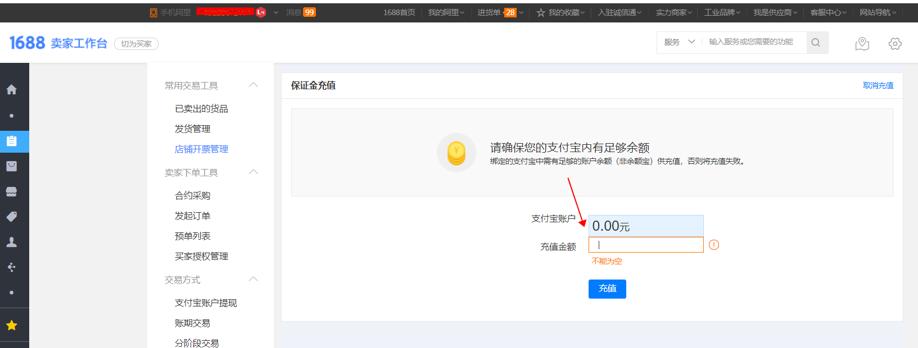Open 支付宝账户提现 menu item
The height and width of the screenshot is (348, 918).
(206, 303)
